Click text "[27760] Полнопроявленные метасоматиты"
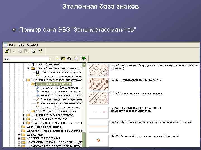 click(x=136, y=80)
